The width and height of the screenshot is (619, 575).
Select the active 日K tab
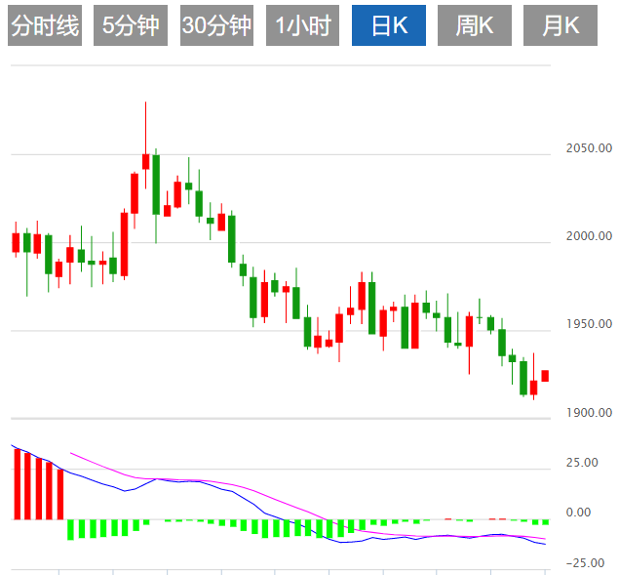(389, 25)
